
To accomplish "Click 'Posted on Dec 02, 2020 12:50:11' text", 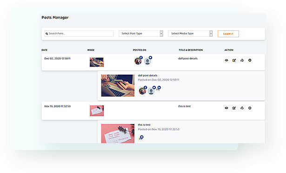I will [159, 80].
